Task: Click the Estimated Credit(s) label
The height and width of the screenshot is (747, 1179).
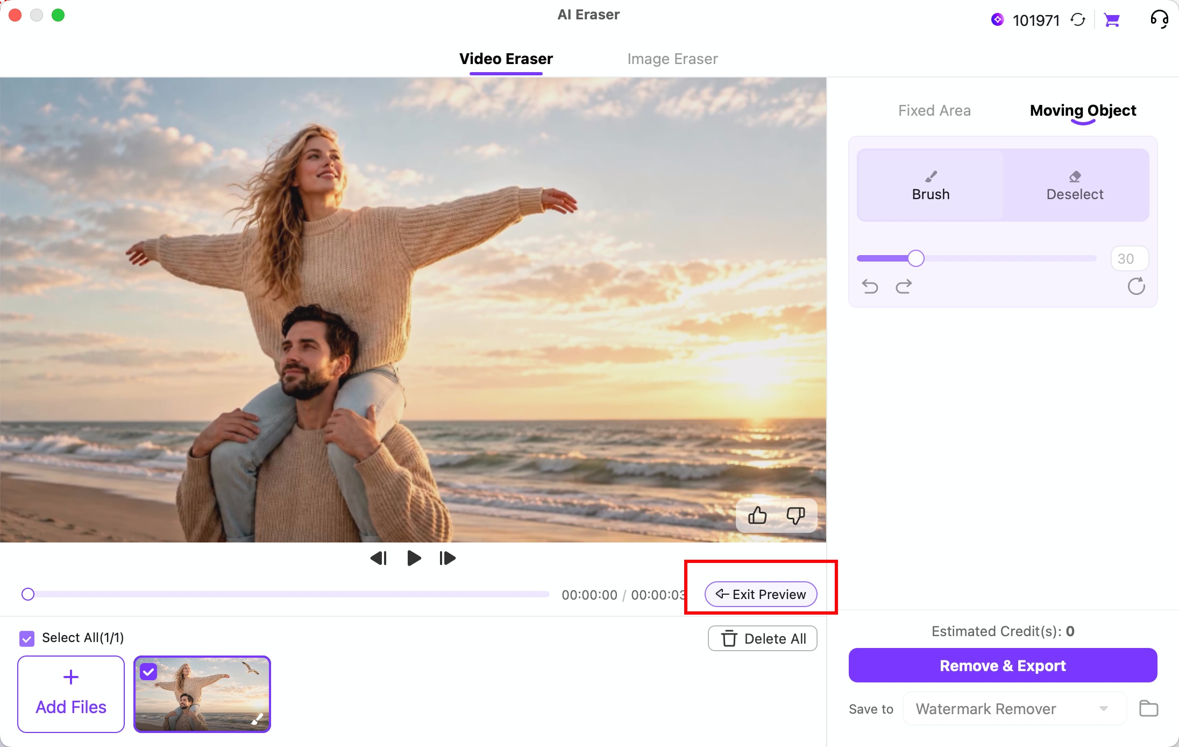Action: [x=1003, y=631]
